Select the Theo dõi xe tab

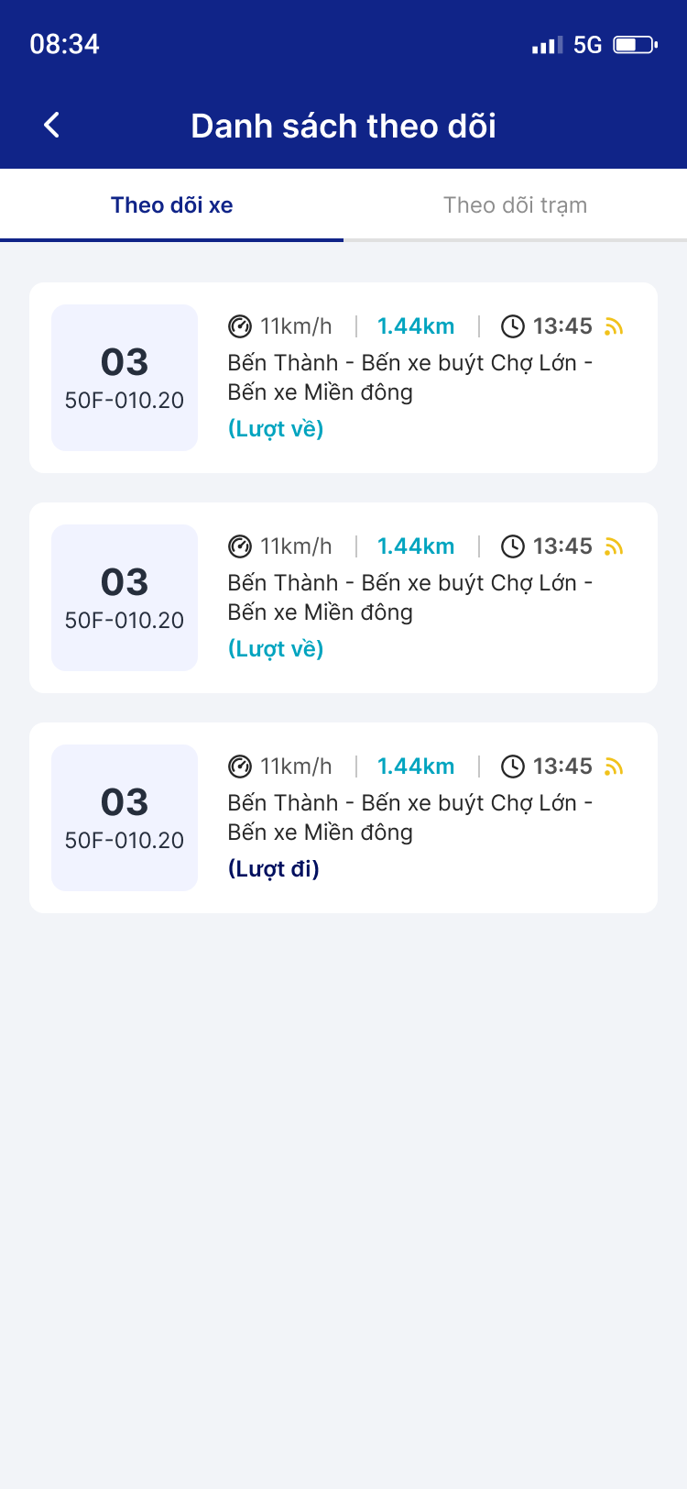[171, 205]
